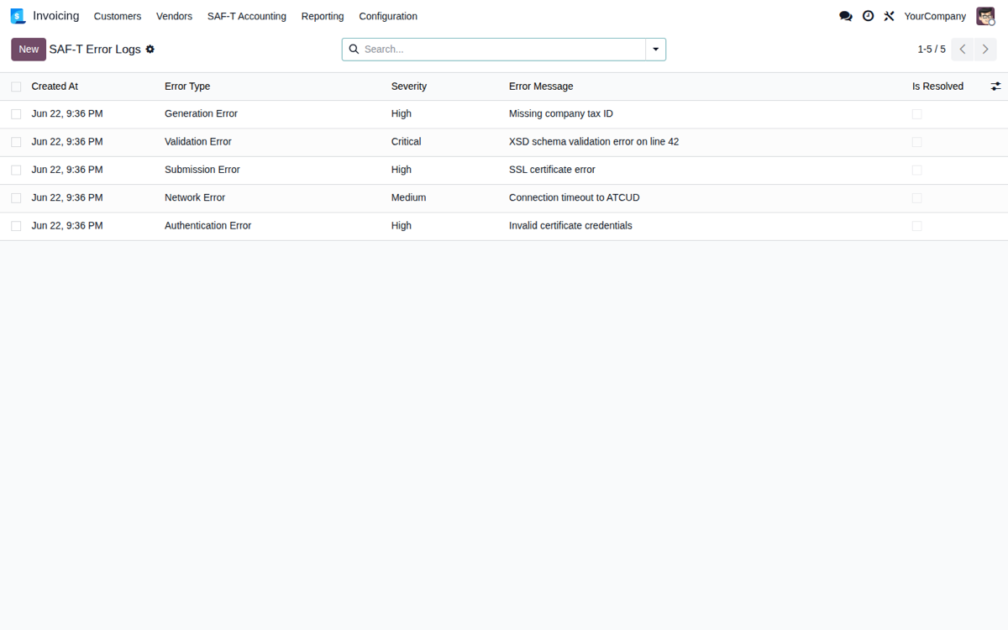Toggle Is Resolved for XSD schema validation error
This screenshot has width=1008, height=630.
coord(916,142)
